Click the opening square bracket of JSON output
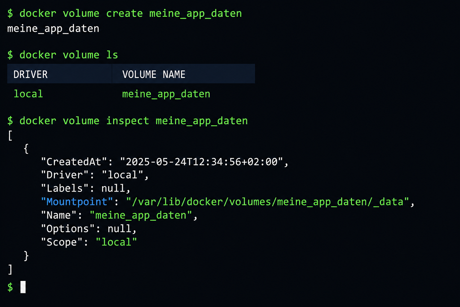 point(10,136)
